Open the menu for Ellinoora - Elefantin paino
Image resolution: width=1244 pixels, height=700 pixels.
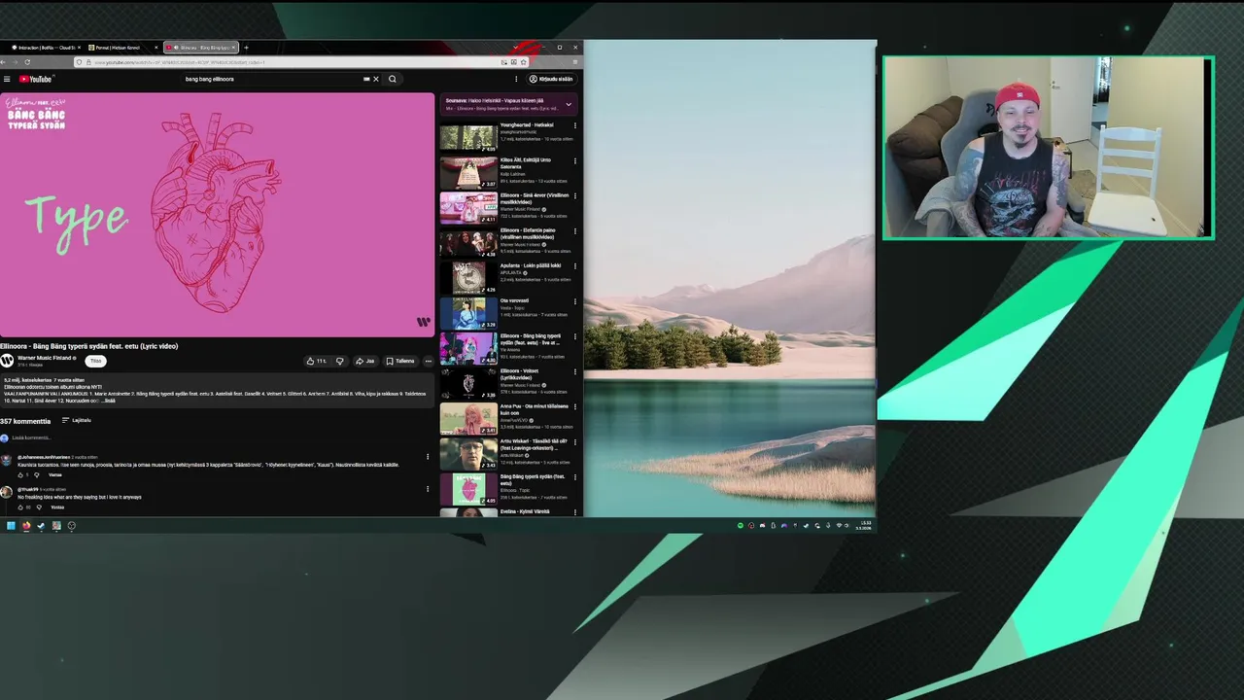[575, 231]
